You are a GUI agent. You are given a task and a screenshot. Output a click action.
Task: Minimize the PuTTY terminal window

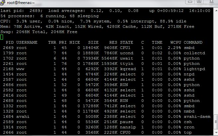190,2
